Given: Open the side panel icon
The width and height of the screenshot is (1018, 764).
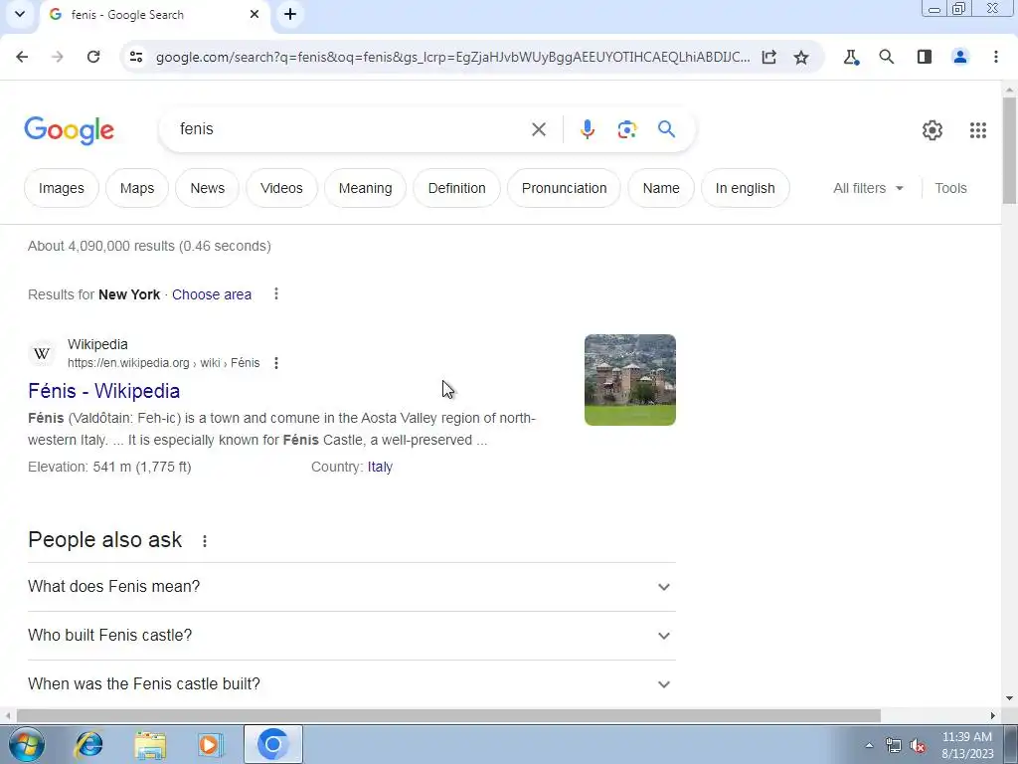Looking at the screenshot, I should coord(925,57).
